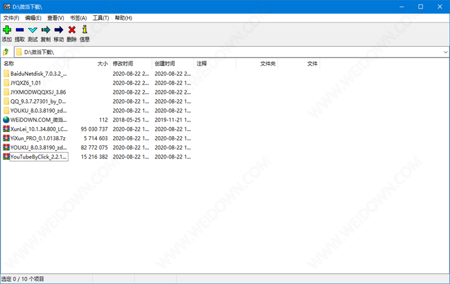Screen dimensions: 450x284
Task: Click size value 112 of WEiDOWN.COM
Action: pos(103,120)
